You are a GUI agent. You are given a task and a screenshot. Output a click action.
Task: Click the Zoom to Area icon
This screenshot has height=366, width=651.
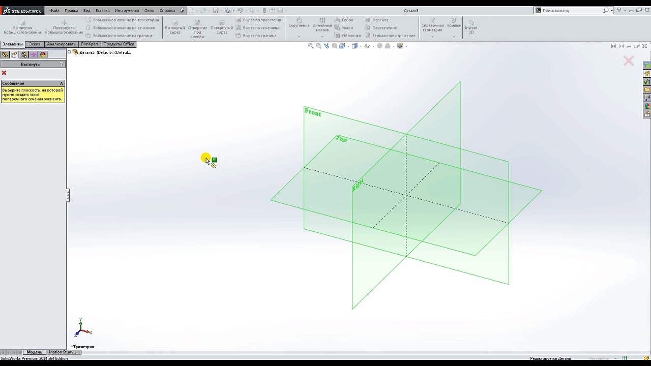(318, 46)
